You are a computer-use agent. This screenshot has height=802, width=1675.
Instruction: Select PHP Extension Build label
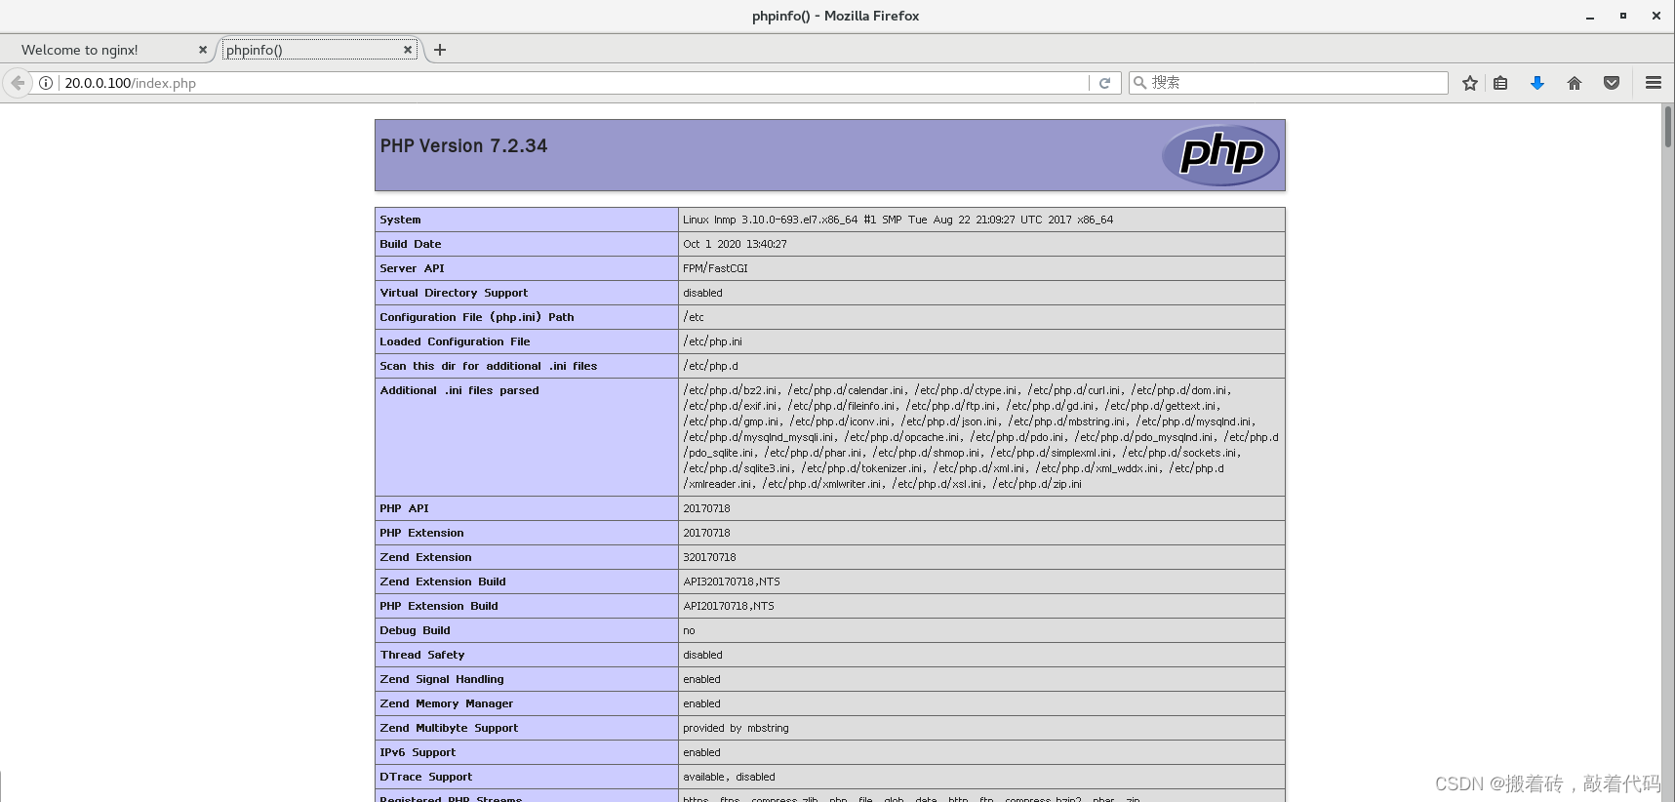pos(439,606)
